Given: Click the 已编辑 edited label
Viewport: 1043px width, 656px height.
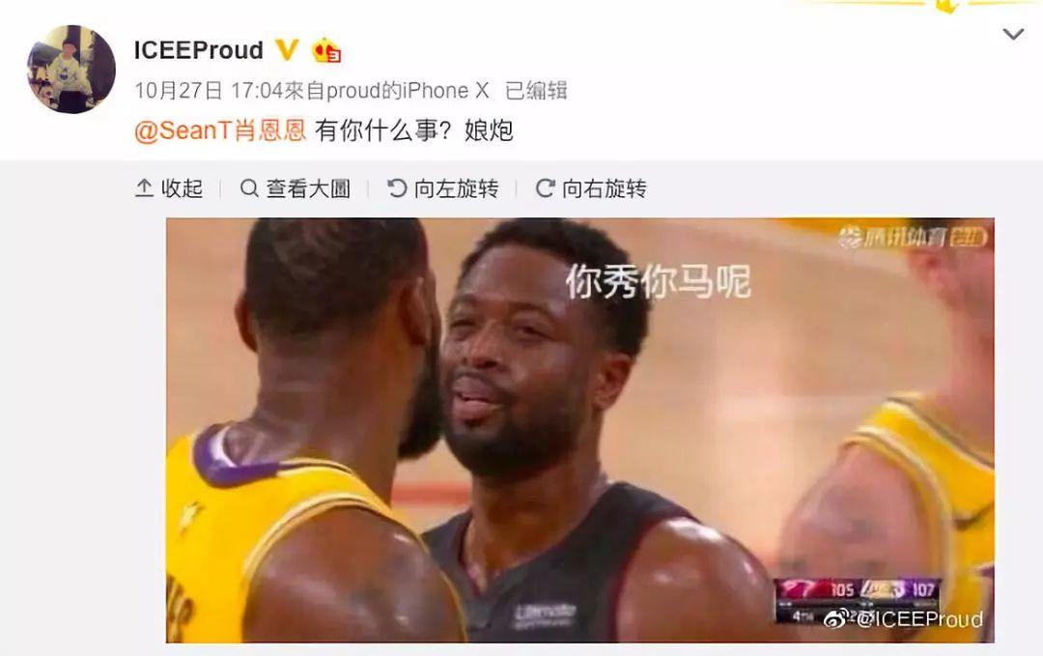Looking at the screenshot, I should point(536,91).
